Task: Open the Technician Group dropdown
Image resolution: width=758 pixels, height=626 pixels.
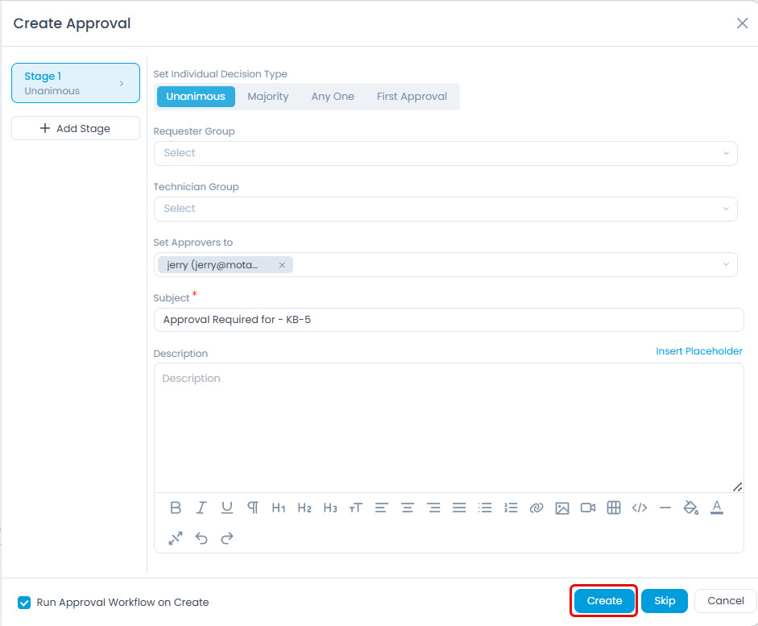Action: point(447,208)
